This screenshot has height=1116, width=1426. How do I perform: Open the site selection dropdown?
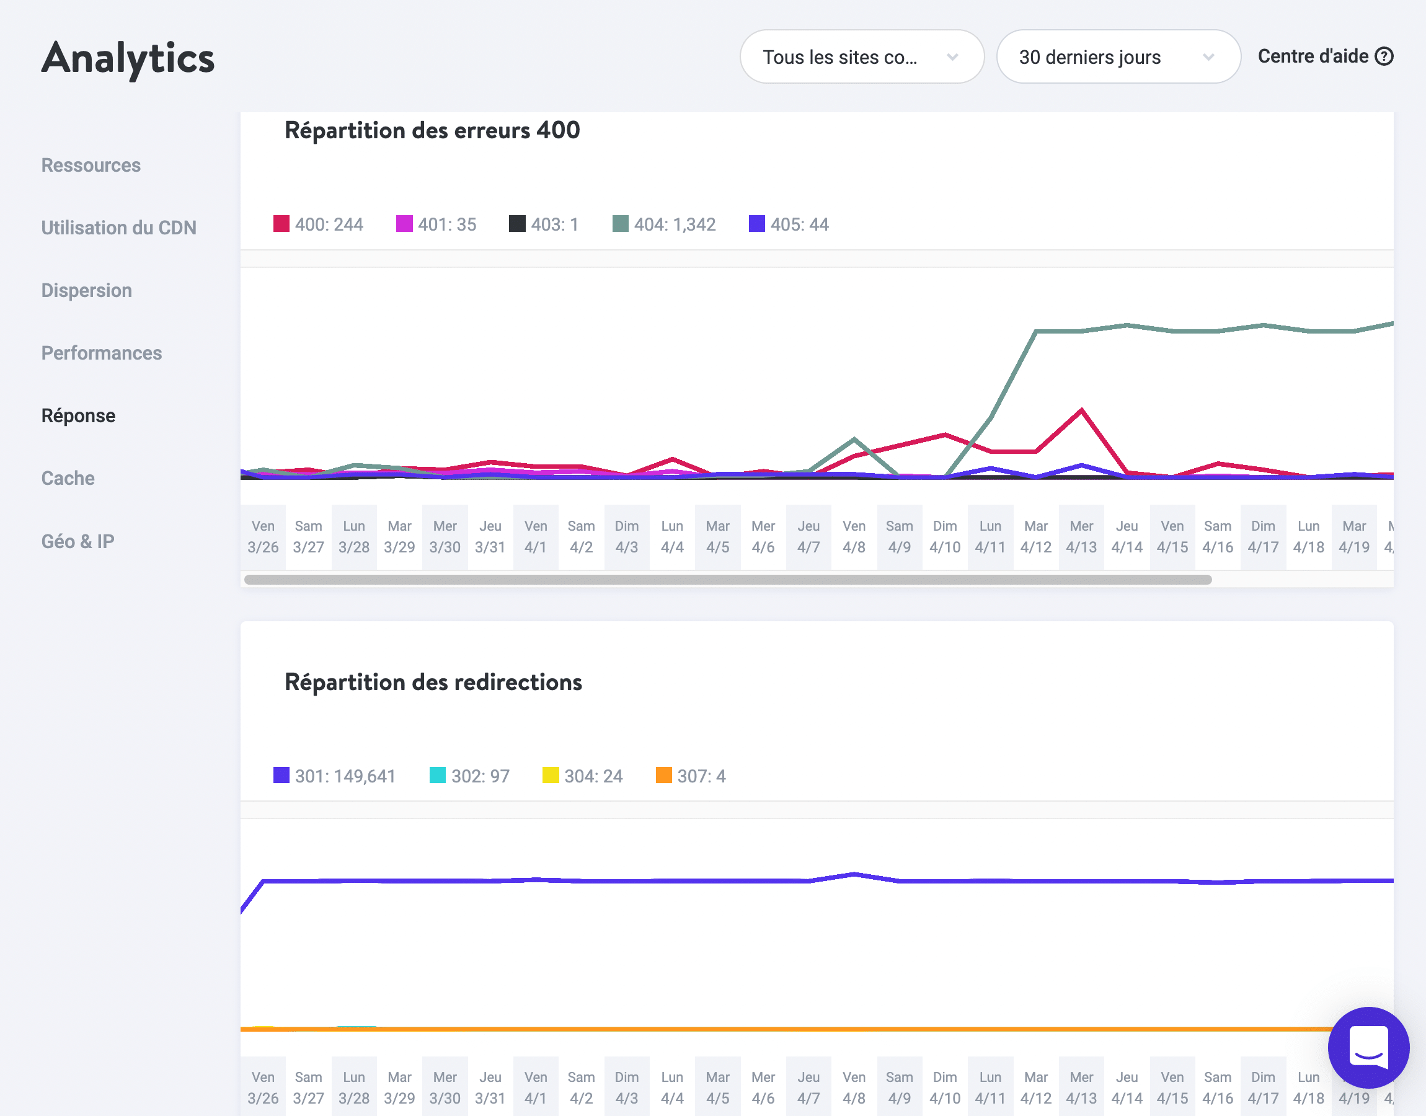pyautogui.click(x=861, y=57)
